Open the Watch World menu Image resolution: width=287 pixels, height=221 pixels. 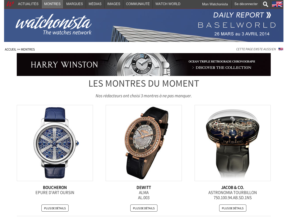pos(168,4)
